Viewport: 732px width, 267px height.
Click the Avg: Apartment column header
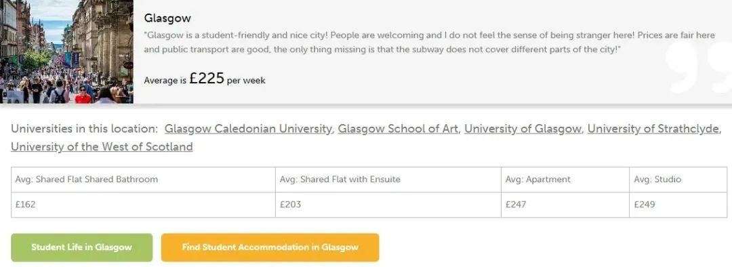[565, 180]
